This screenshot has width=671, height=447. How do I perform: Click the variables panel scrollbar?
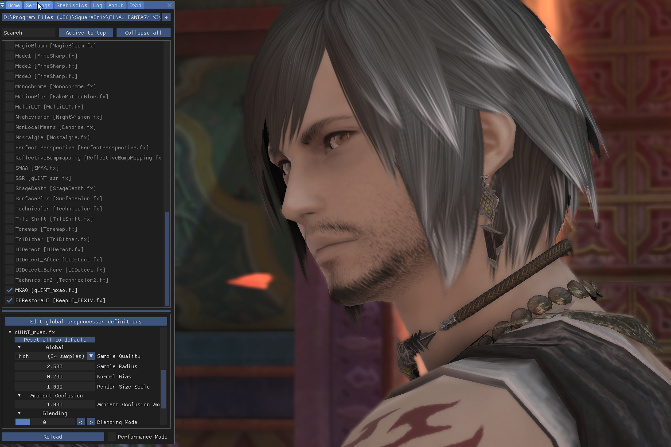pyautogui.click(x=164, y=389)
